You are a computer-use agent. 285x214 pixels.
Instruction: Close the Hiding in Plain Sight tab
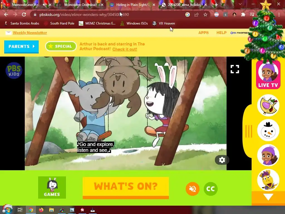coord(154,5)
